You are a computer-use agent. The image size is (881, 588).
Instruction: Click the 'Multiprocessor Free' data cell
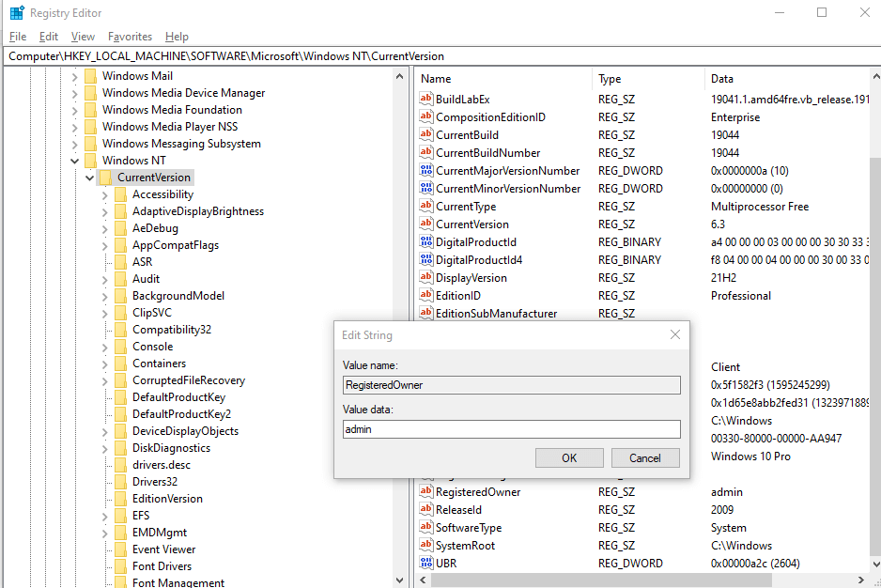pos(760,207)
